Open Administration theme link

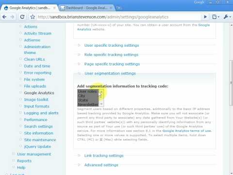(x=37, y=50)
